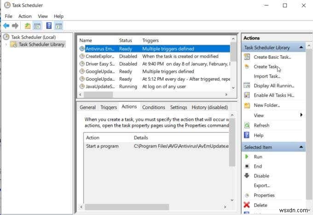The width and height of the screenshot is (313, 215).
Task: Click the clock icon beside JavaUpdateS task
Action: pos(82,86)
